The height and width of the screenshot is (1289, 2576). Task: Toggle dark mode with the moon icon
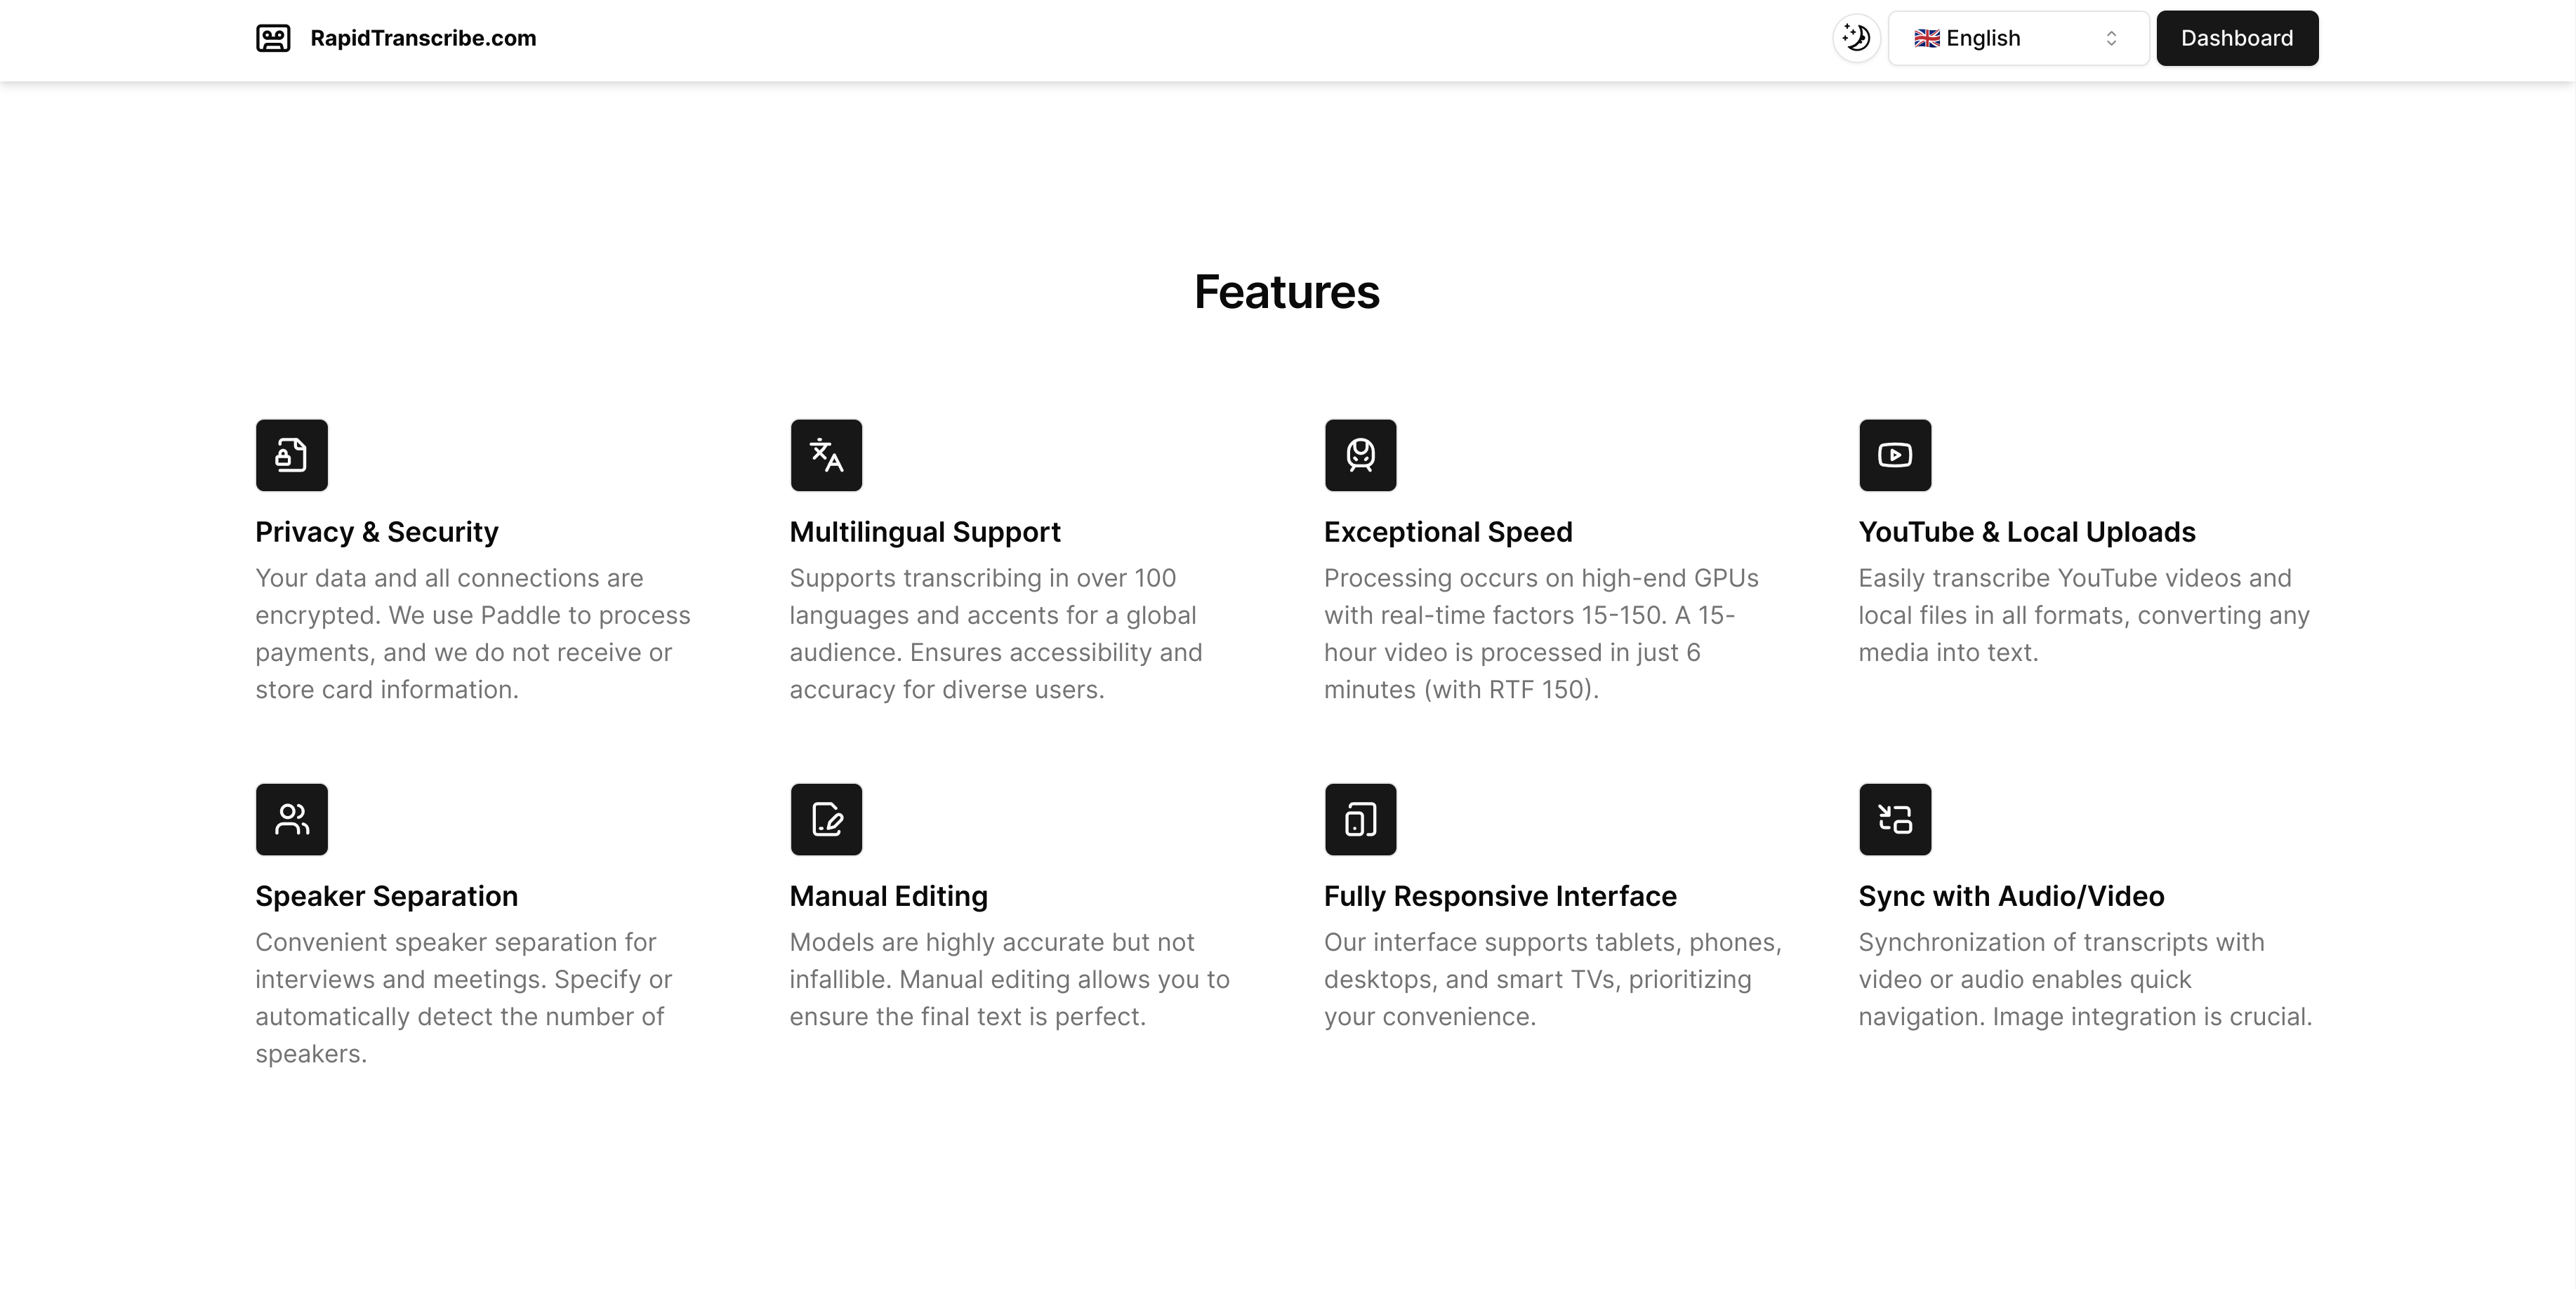[1856, 38]
